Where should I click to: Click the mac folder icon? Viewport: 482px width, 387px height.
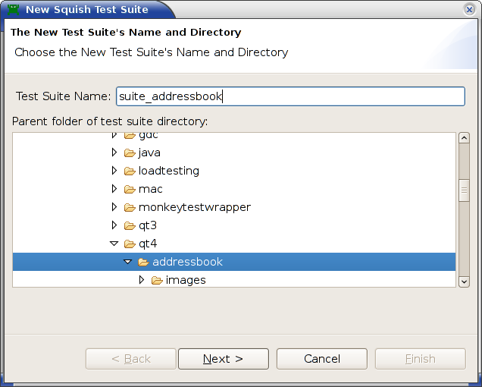(130, 190)
